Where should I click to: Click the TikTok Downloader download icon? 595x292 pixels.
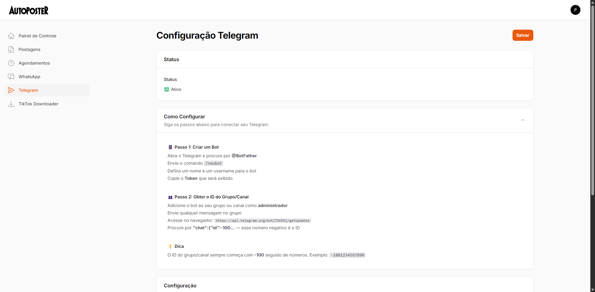(x=11, y=104)
